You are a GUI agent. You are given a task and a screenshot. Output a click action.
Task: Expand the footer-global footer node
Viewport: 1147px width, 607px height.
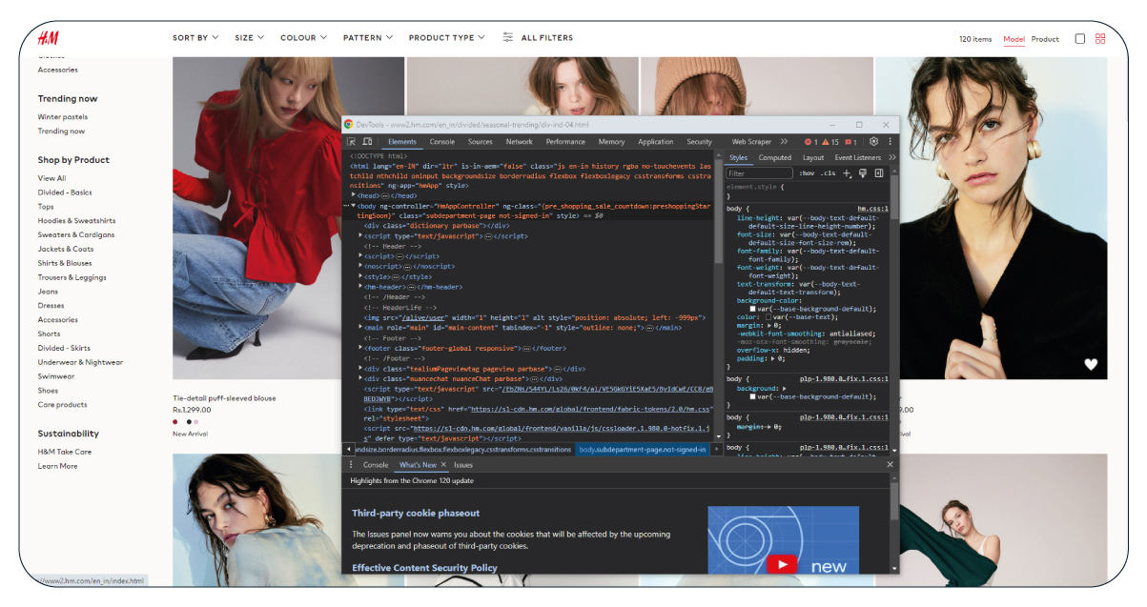coord(360,349)
